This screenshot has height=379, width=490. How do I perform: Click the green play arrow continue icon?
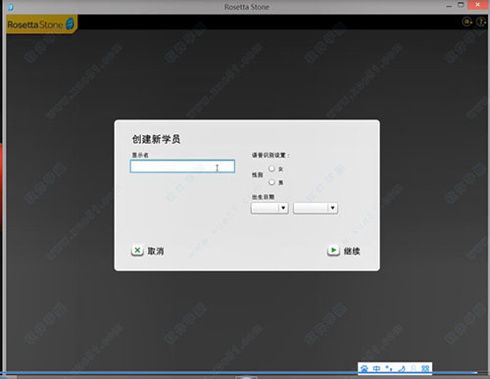click(x=333, y=251)
